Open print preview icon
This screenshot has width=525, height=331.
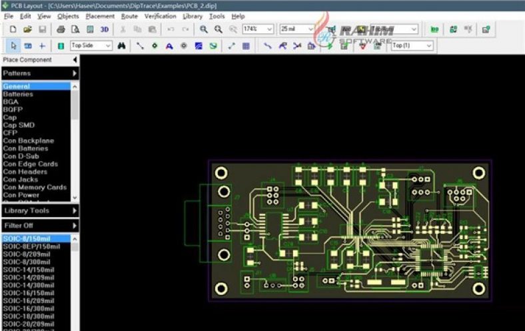click(x=75, y=29)
